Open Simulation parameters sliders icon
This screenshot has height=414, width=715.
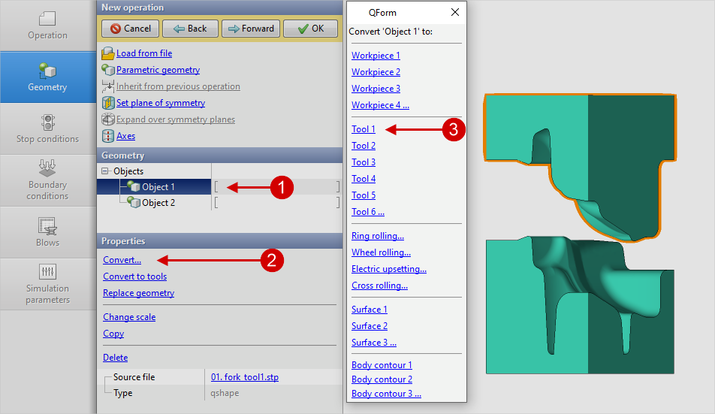point(47,271)
